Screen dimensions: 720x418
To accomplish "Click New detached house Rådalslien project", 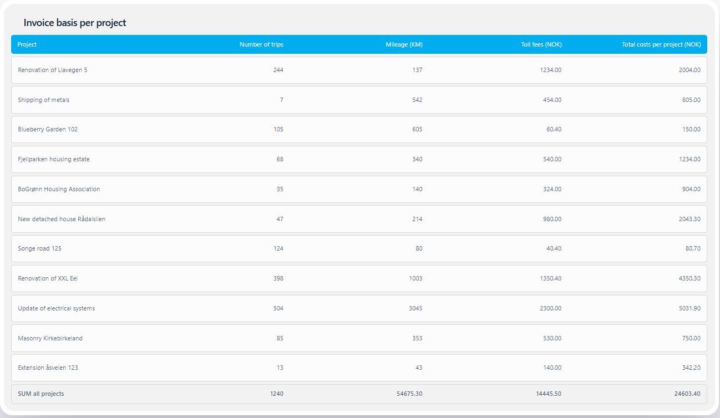I will point(62,219).
